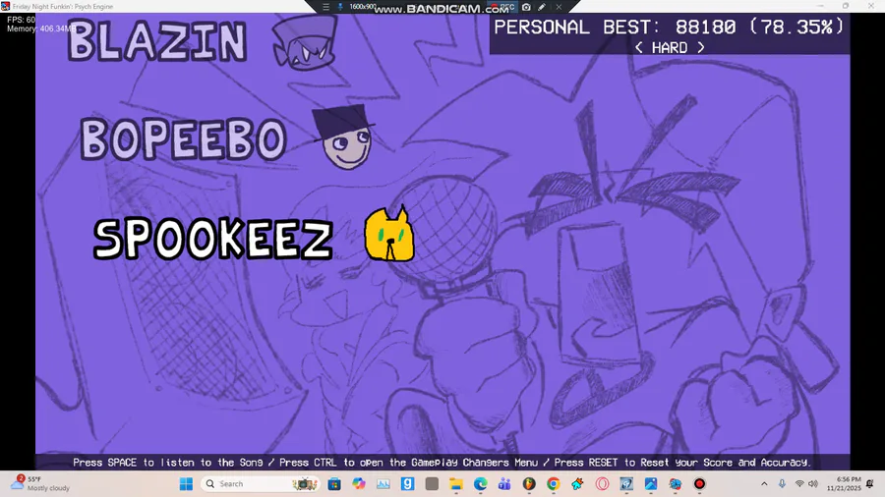
Task: Open the taskbar icon showing a chart
Action: point(383,483)
